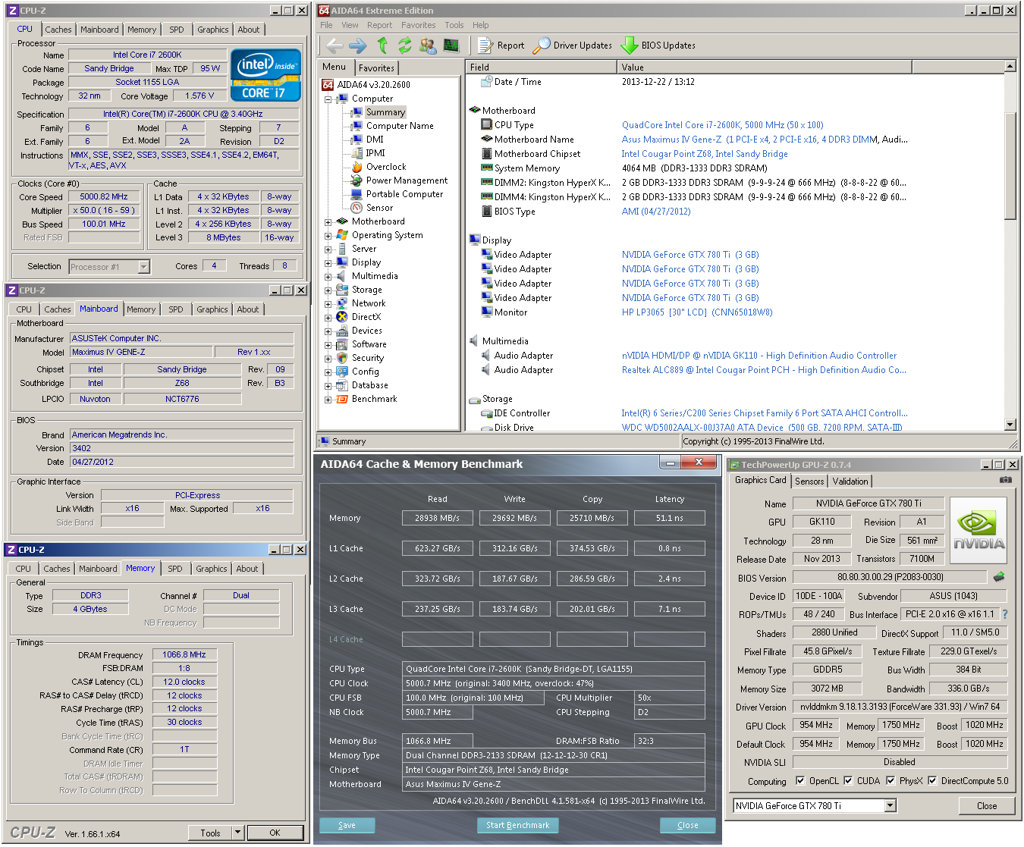Viewport: 1024px width, 847px height.
Task: Click the Close button in GPU-Z
Action: 987,806
